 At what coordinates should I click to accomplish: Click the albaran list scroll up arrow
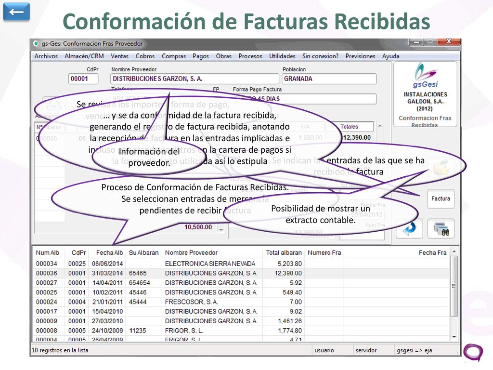point(454,251)
